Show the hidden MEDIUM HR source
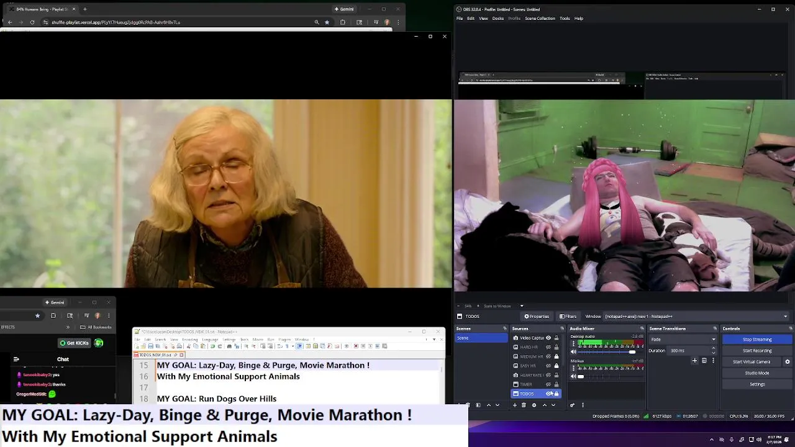The height and width of the screenshot is (447, 795). coord(548,356)
